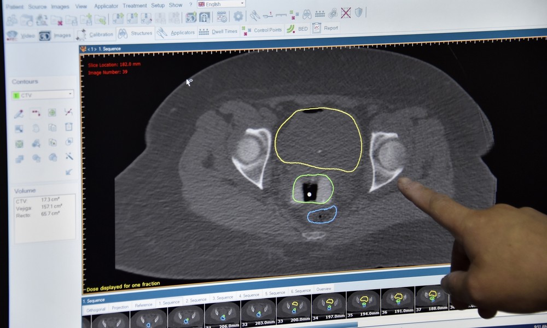Select the slice thumbnail labeled 191.0mm
The height and width of the screenshot is (328, 547).
398,301
